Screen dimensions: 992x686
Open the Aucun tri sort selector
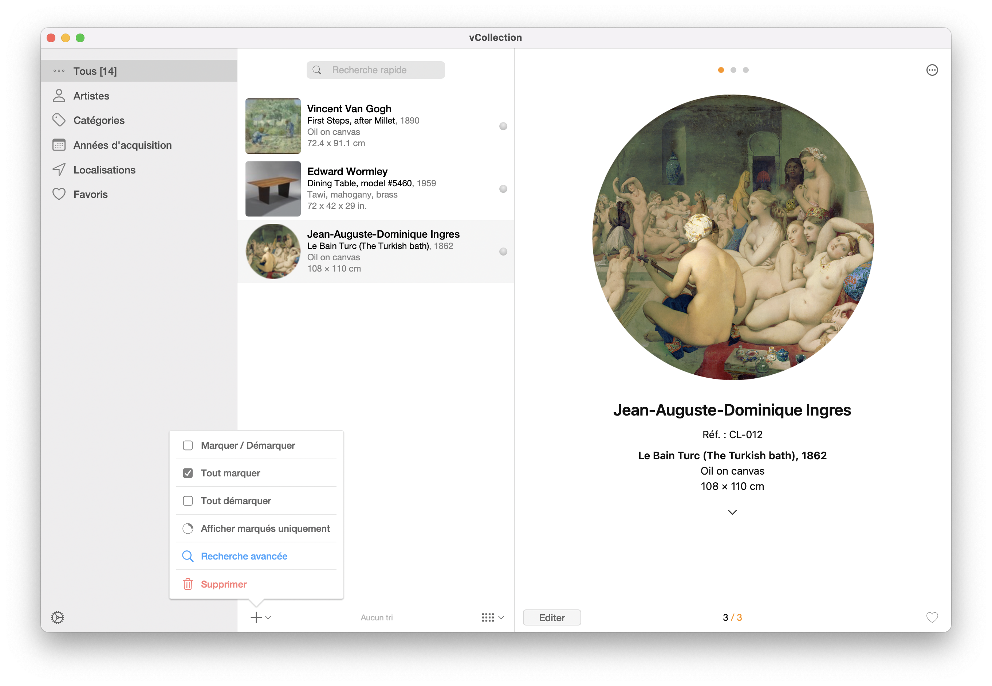click(x=377, y=617)
